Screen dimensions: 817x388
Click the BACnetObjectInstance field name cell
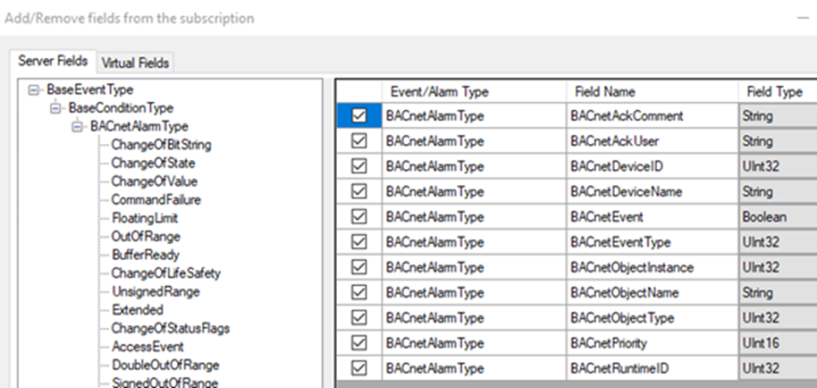[x=652, y=267]
